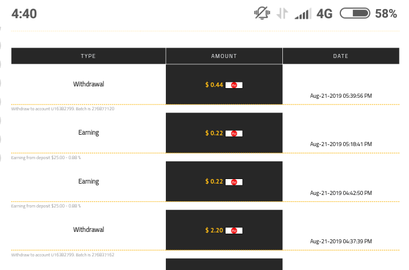The image size is (409, 270).
Task: Tap the data transfer arrows icon
Action: click(x=282, y=14)
